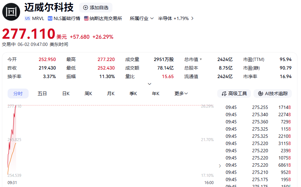Click the trade row priced 275.210

(x=258, y=172)
